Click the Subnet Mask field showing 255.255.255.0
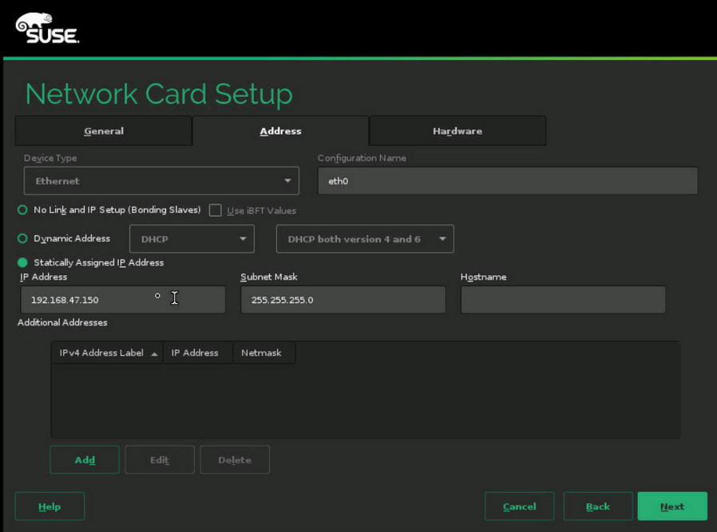Viewport: 717px width, 532px height. pos(343,299)
